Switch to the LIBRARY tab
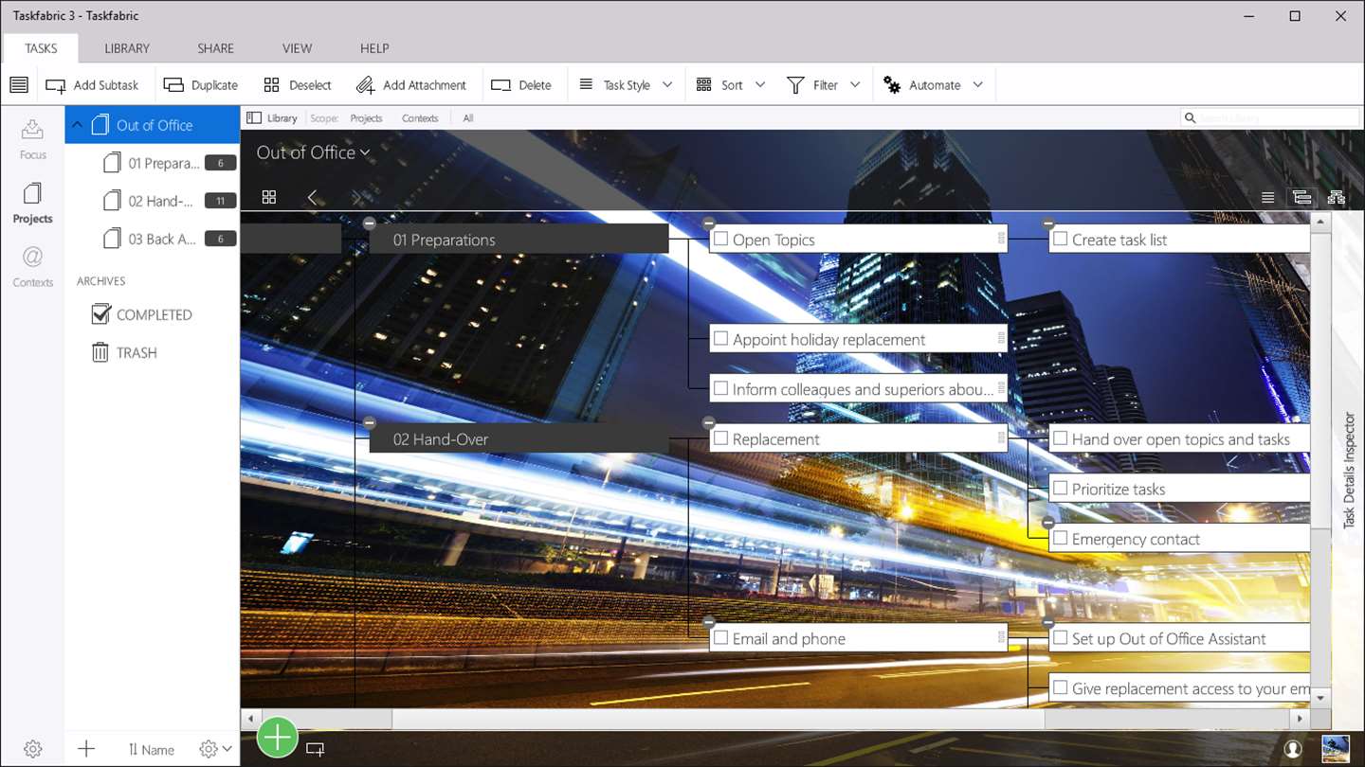 pyautogui.click(x=127, y=48)
